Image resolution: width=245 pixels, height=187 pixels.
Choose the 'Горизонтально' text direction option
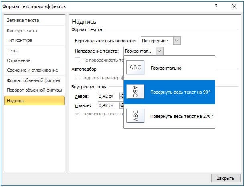tap(166, 68)
